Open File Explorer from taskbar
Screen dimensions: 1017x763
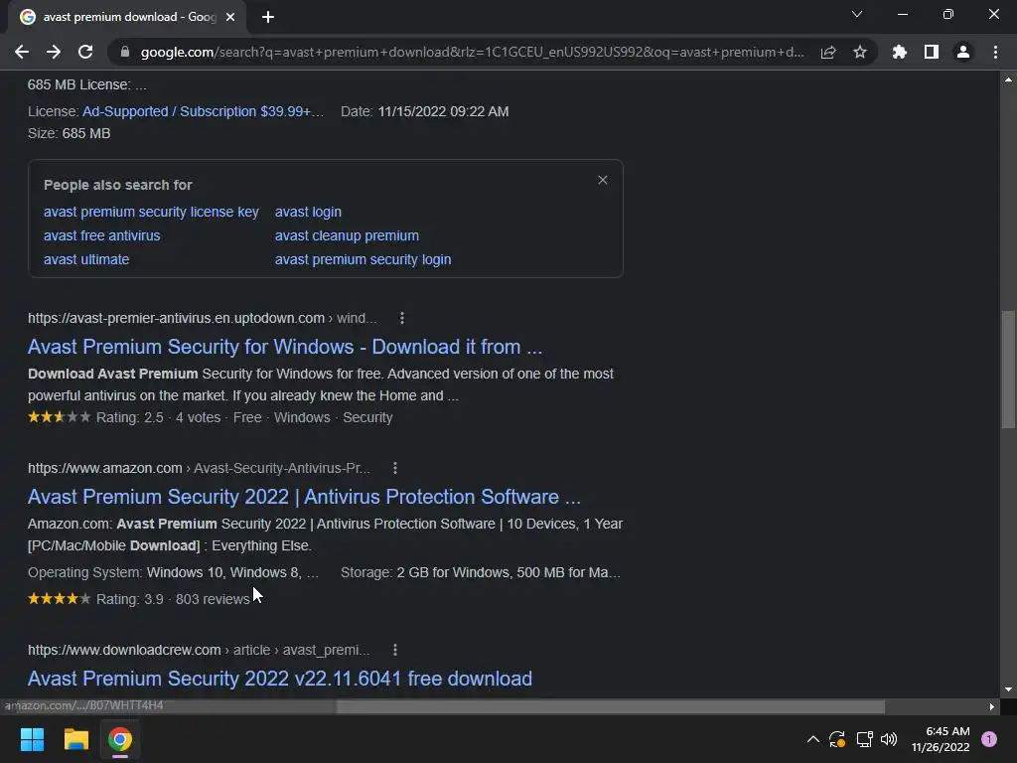click(75, 739)
